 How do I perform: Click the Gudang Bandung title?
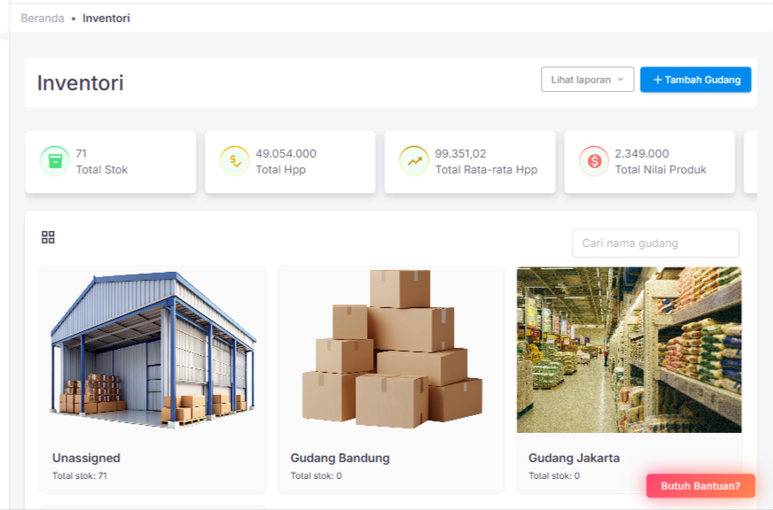340,458
